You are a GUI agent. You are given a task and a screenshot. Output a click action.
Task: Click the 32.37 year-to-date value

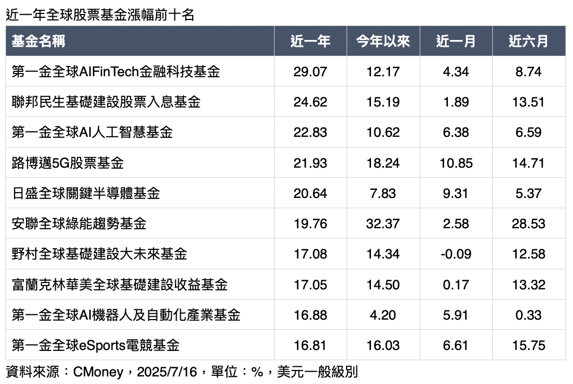[383, 223]
